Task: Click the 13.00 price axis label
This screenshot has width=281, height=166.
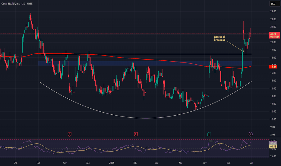Action: (x=273, y=96)
